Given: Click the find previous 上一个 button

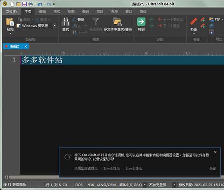Looking at the screenshot, I should (x=80, y=26).
